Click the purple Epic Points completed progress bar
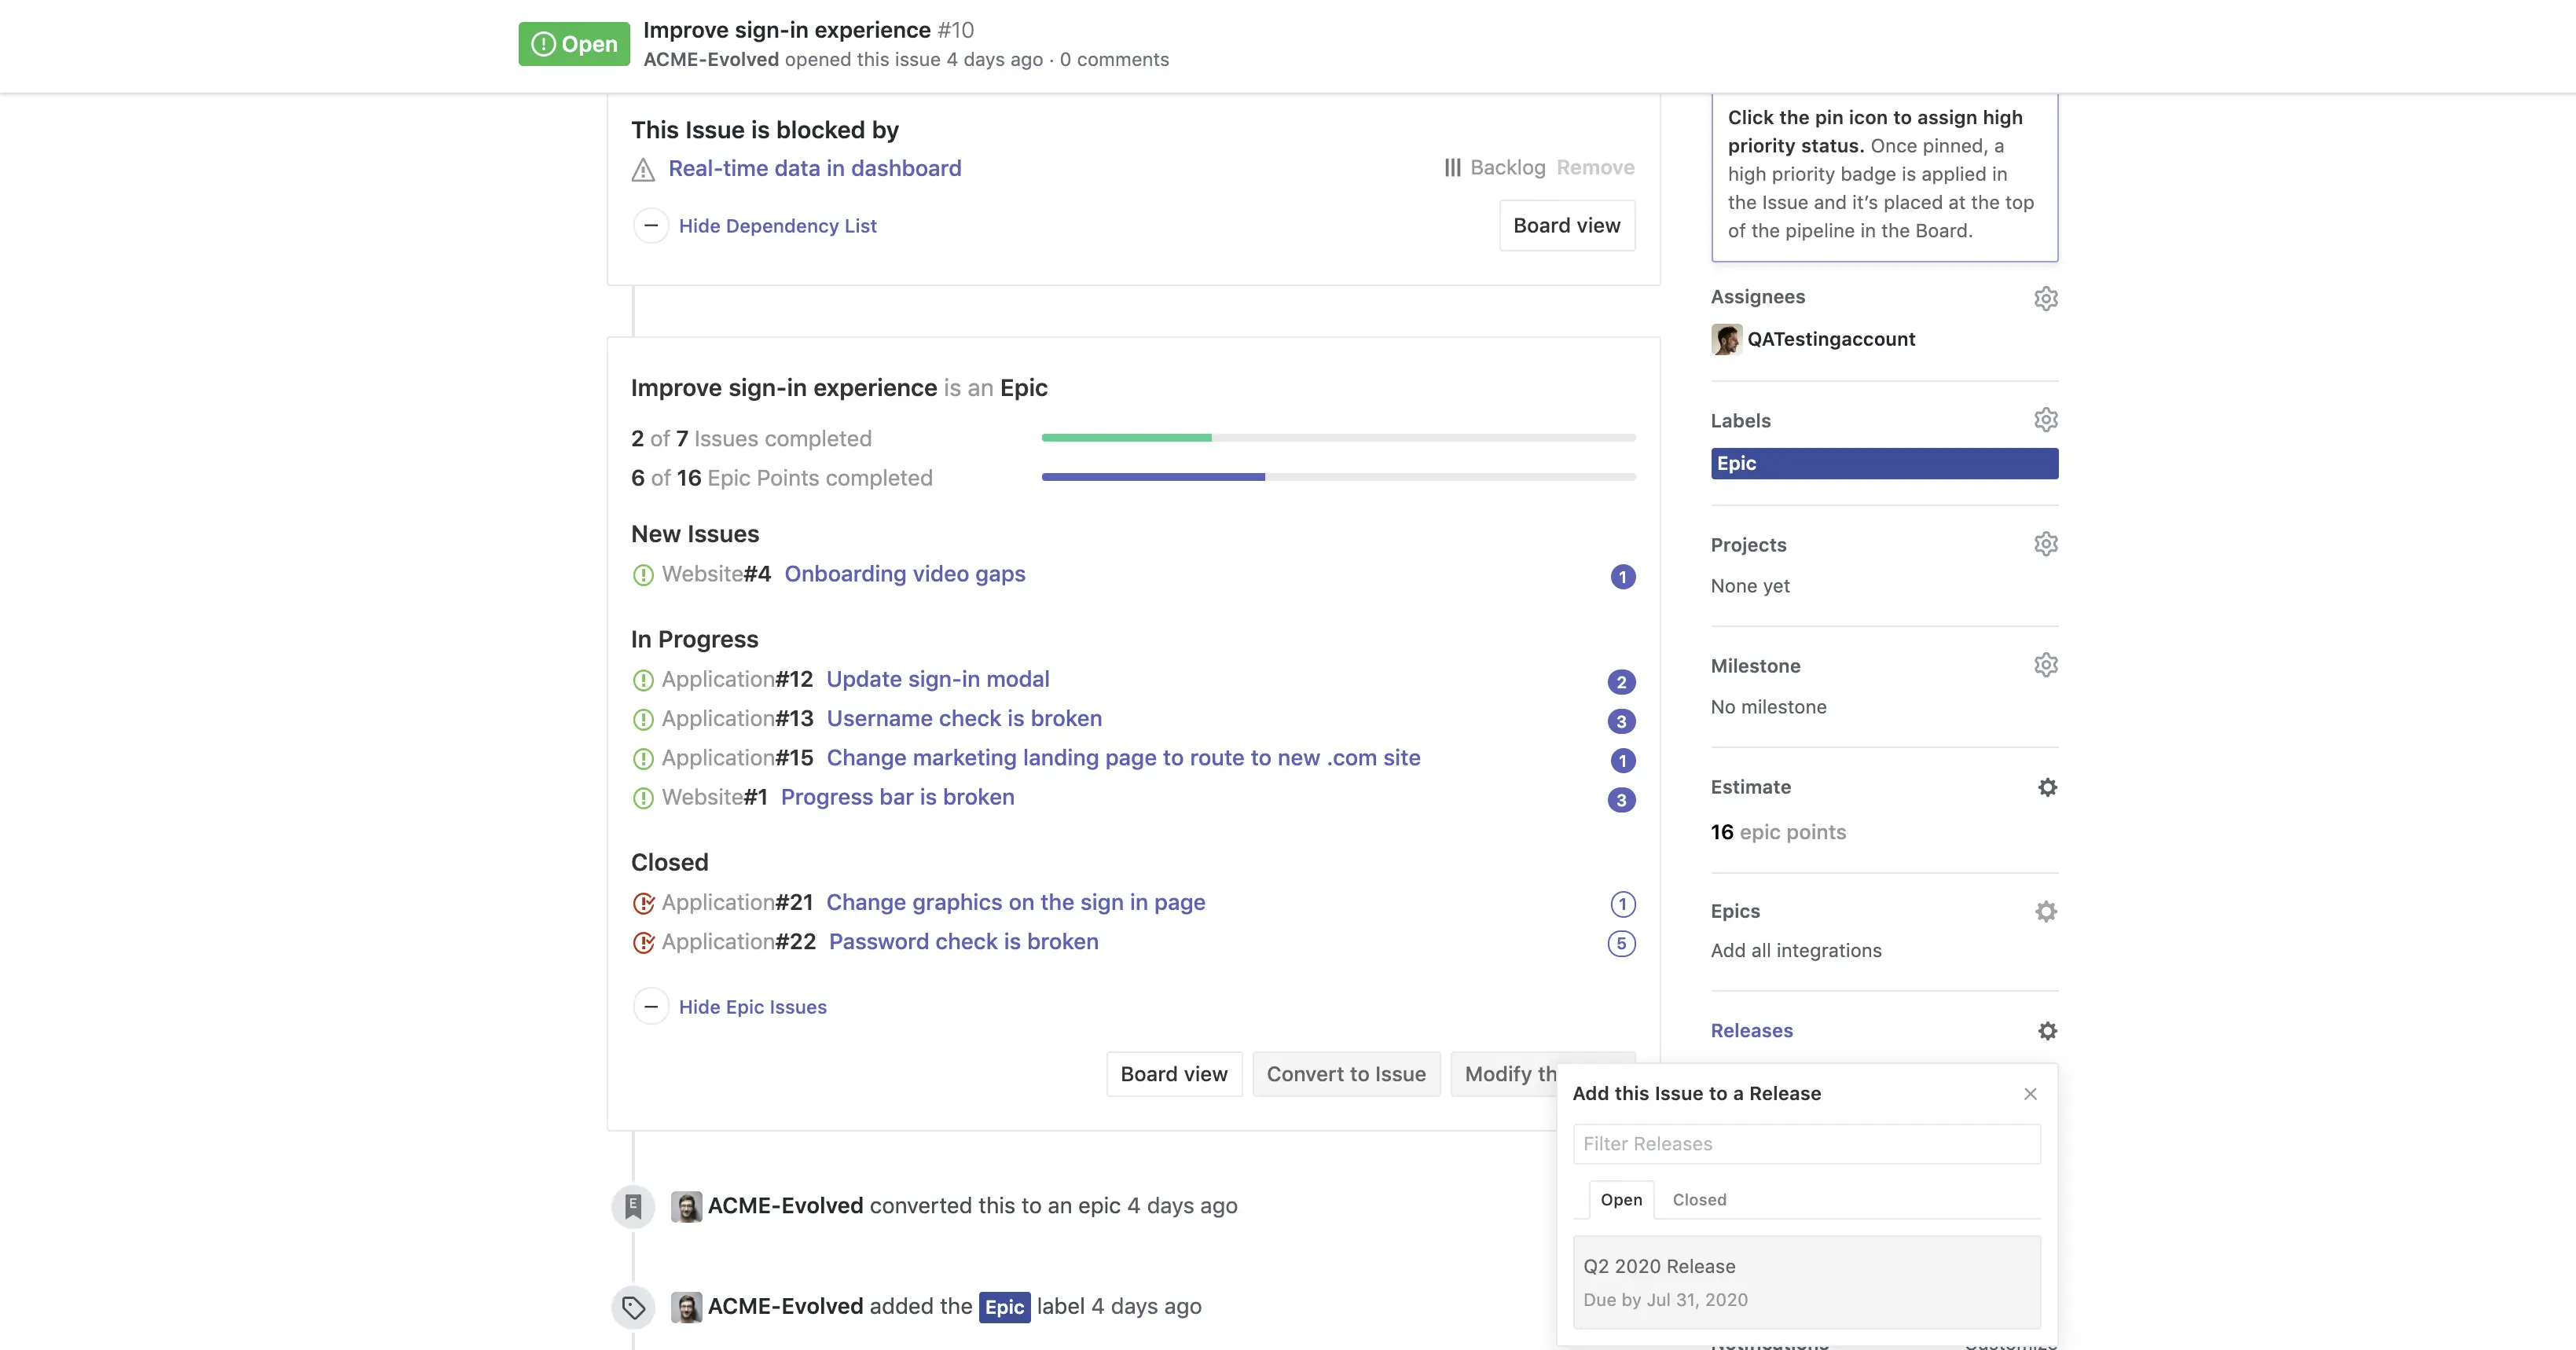The image size is (2576, 1350). point(1338,478)
